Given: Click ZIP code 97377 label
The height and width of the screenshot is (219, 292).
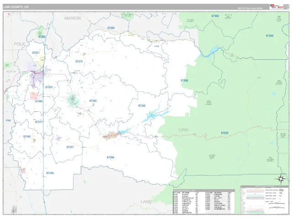Looking at the screenshot, I should [39, 122].
